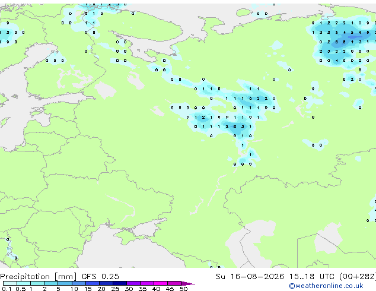The height and width of the screenshot is (291, 376).
Task: Click the "25" legend scale label
Action: click(x=115, y=289)
